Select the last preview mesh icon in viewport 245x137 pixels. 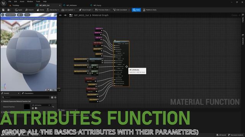55,90
